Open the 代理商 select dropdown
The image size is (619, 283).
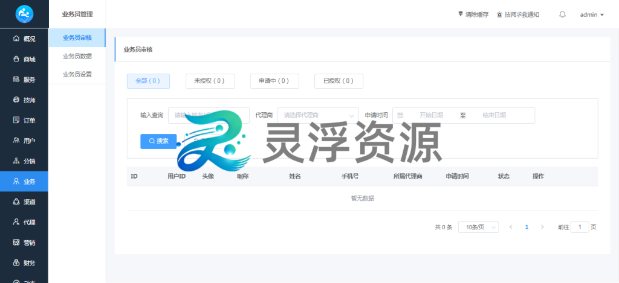point(318,115)
